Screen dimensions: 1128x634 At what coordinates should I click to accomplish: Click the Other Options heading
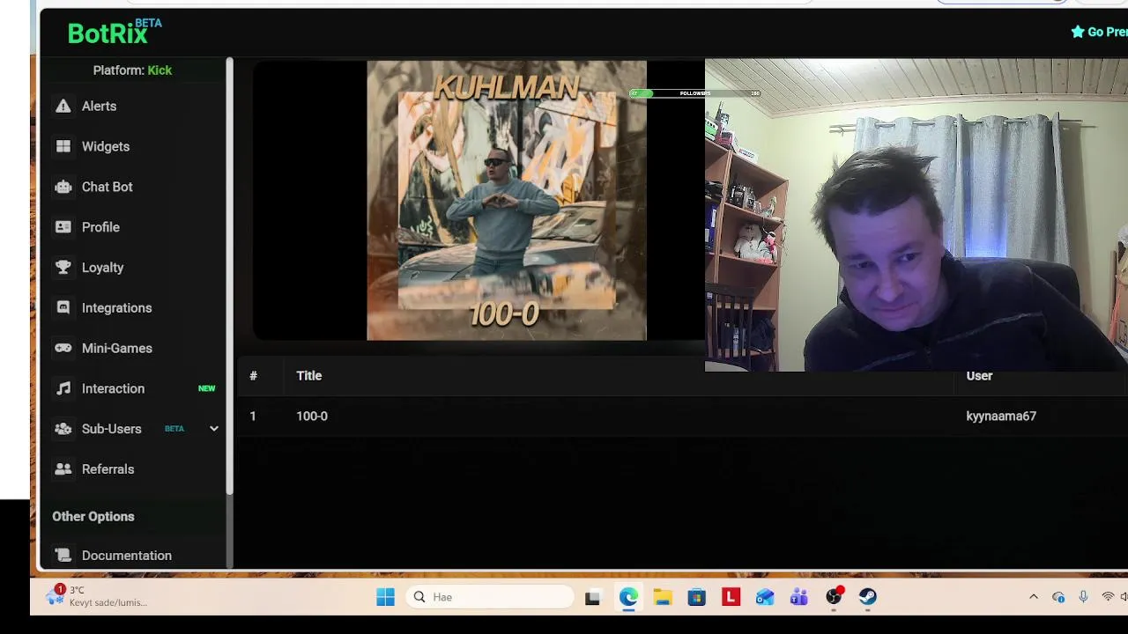pos(93,517)
